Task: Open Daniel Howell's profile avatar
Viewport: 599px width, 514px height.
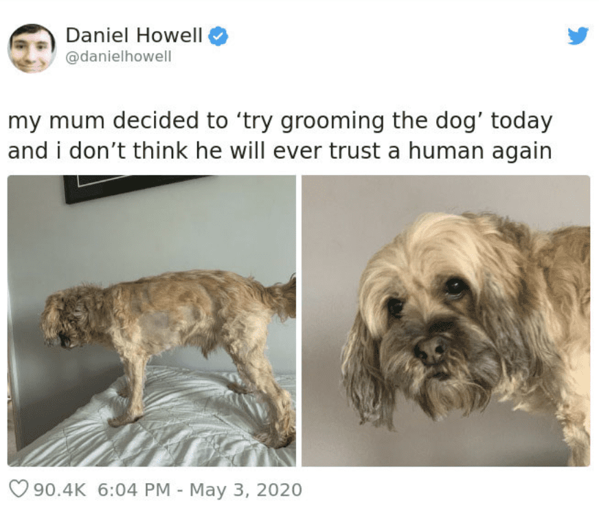Action: [x=32, y=48]
